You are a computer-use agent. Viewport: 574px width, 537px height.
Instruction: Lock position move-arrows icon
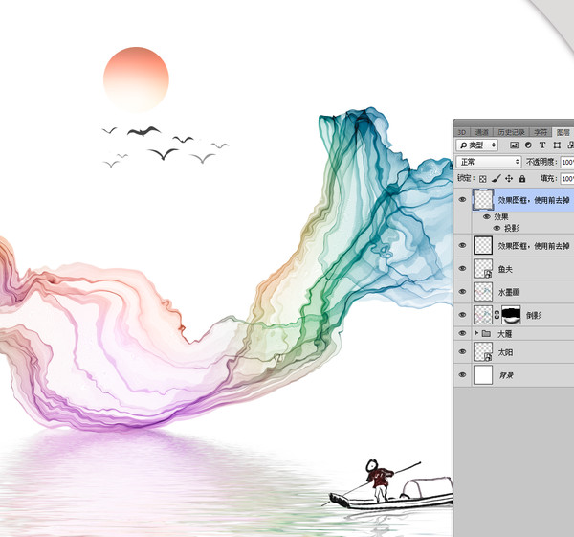[x=509, y=178]
